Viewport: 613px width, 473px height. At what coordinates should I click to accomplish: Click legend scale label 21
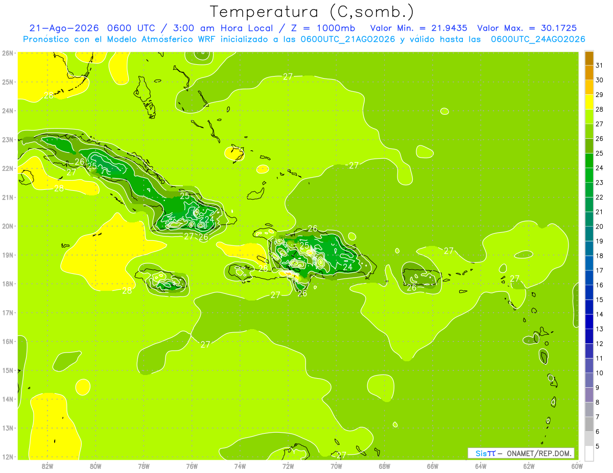click(600, 212)
